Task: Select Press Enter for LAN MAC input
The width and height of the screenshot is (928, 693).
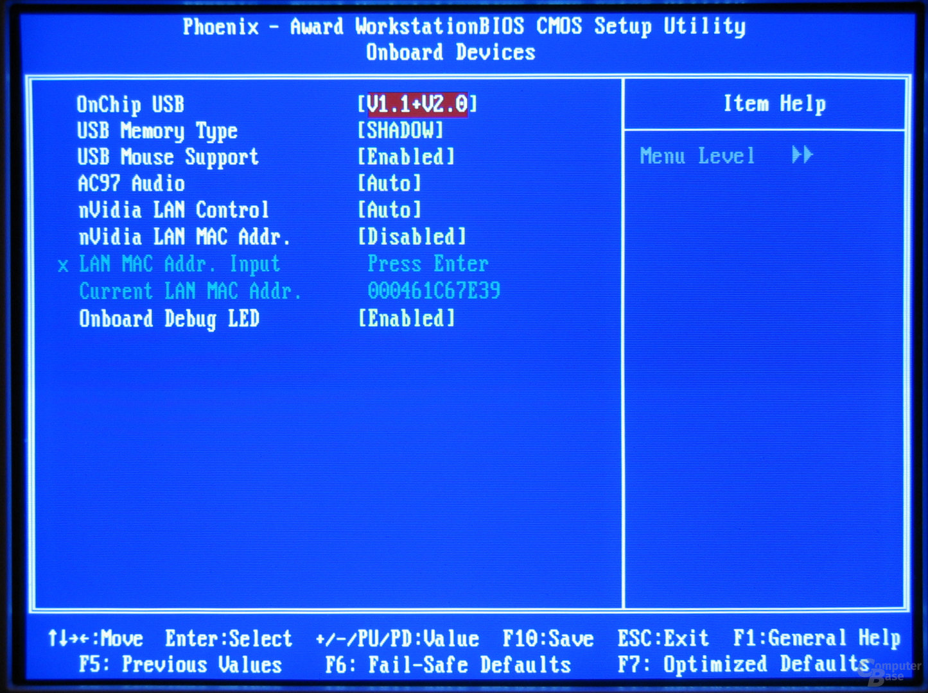Action: tap(428, 264)
